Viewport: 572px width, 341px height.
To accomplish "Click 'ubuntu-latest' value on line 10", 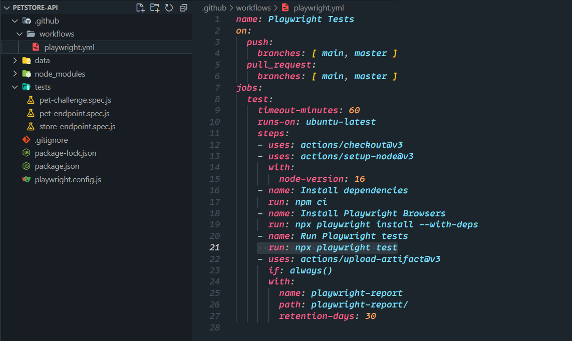I will pos(341,122).
